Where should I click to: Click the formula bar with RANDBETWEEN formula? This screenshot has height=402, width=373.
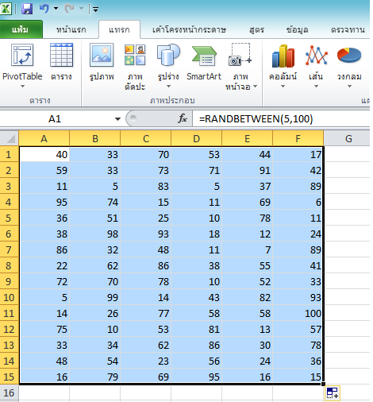282,119
